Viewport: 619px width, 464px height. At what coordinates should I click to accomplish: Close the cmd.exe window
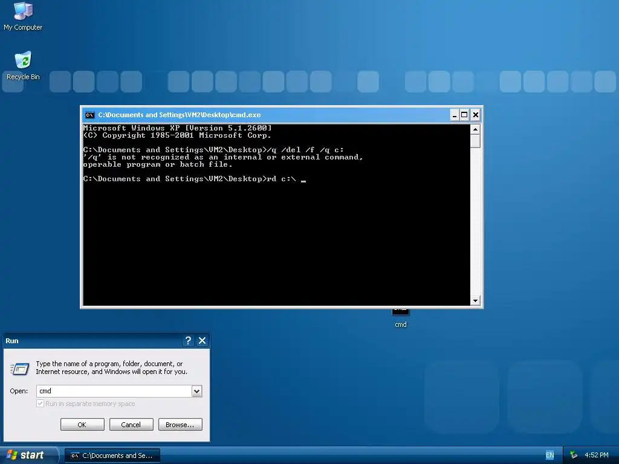475,115
